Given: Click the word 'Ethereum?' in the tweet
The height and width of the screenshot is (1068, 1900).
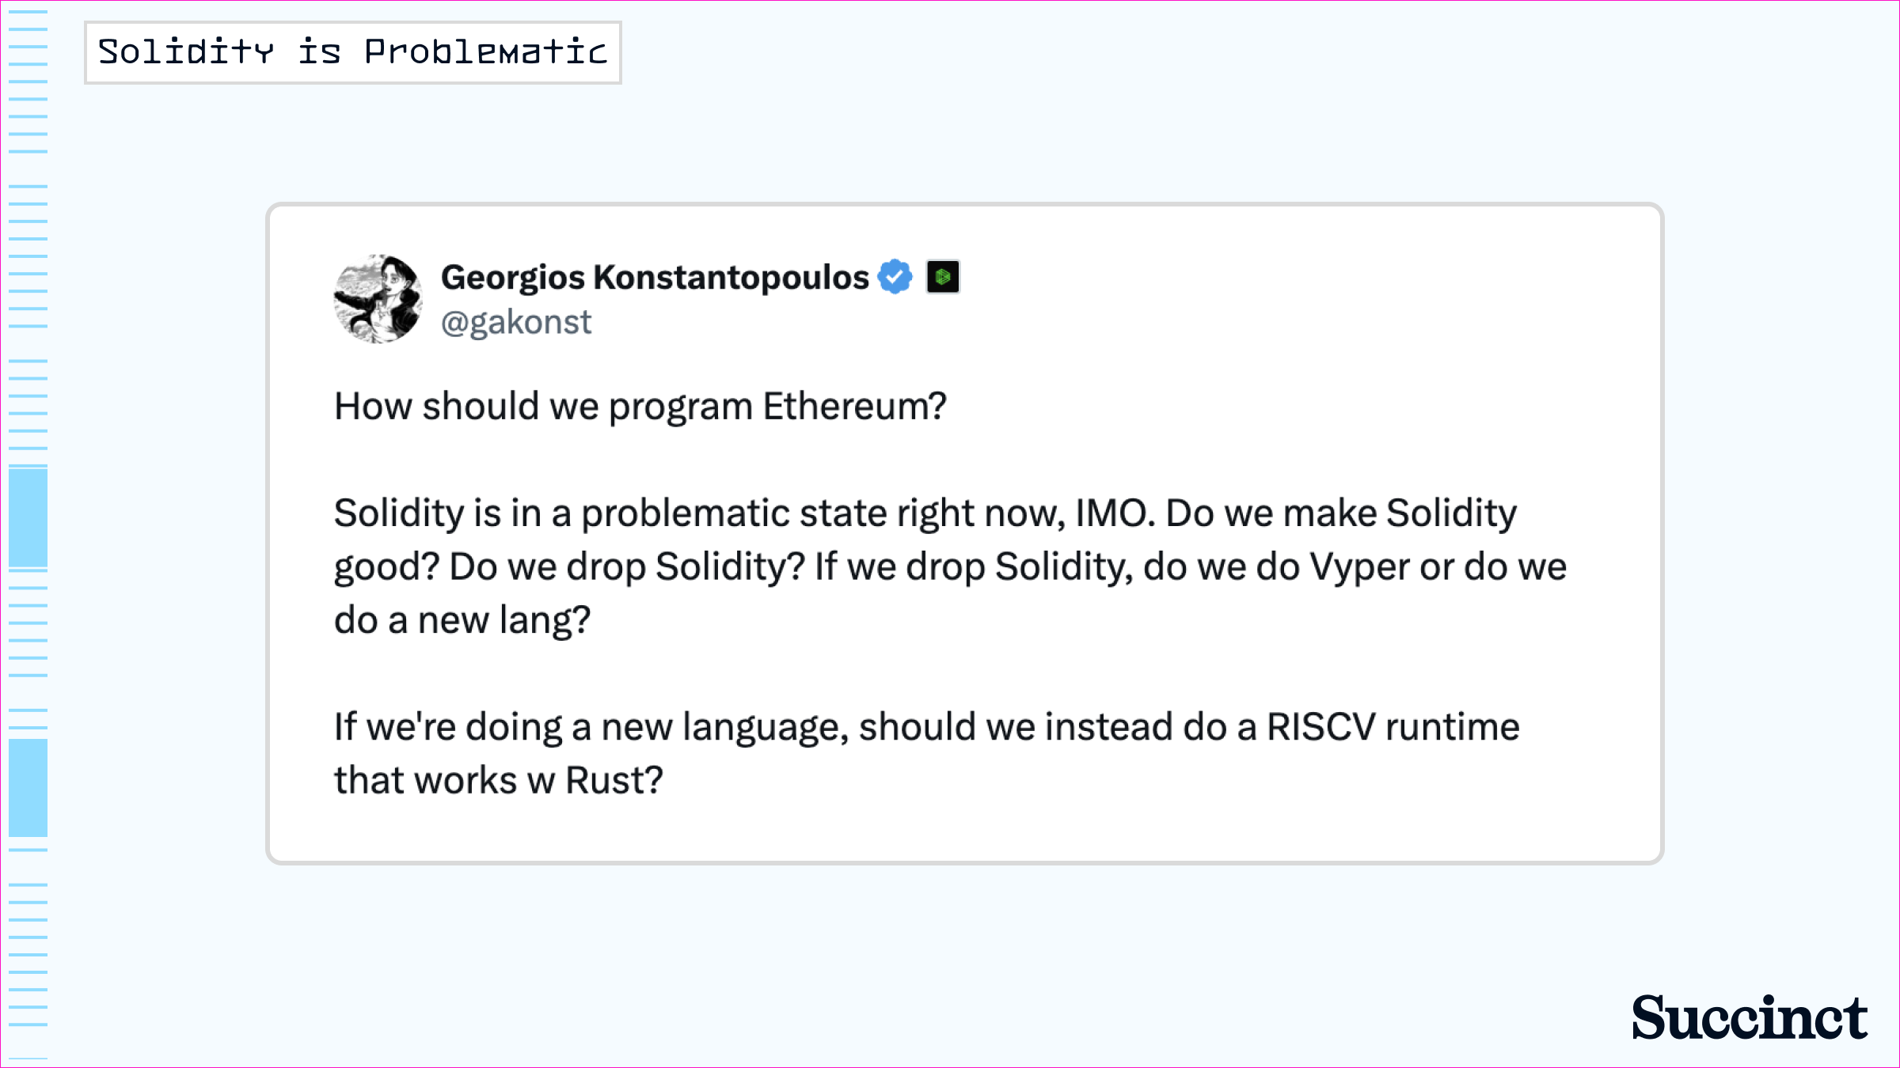Looking at the screenshot, I should click(x=855, y=407).
